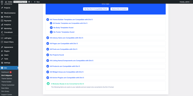Image resolution: width=193 pixels, height=96 pixels.
Task: Open Divi Library submenu item
Action: coord(5,91)
